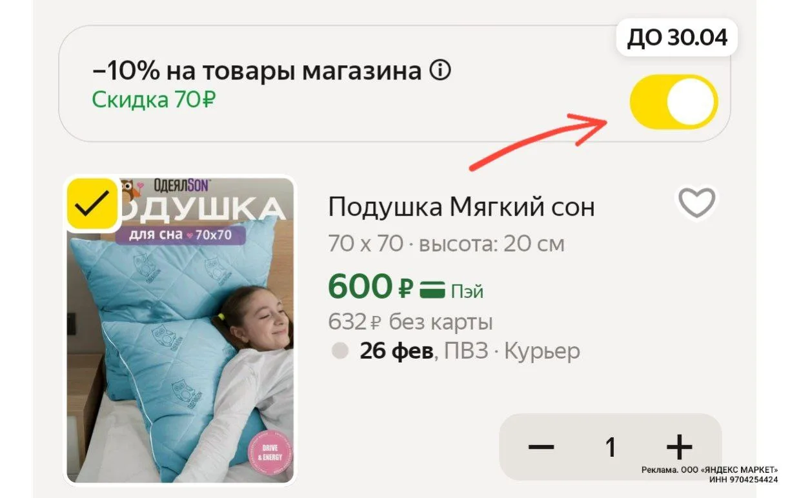Click the grey dot before the delivery date

[339, 352]
